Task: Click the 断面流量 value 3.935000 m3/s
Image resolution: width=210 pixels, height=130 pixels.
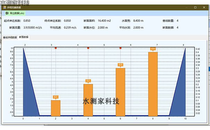Action: [x=33, y=27]
